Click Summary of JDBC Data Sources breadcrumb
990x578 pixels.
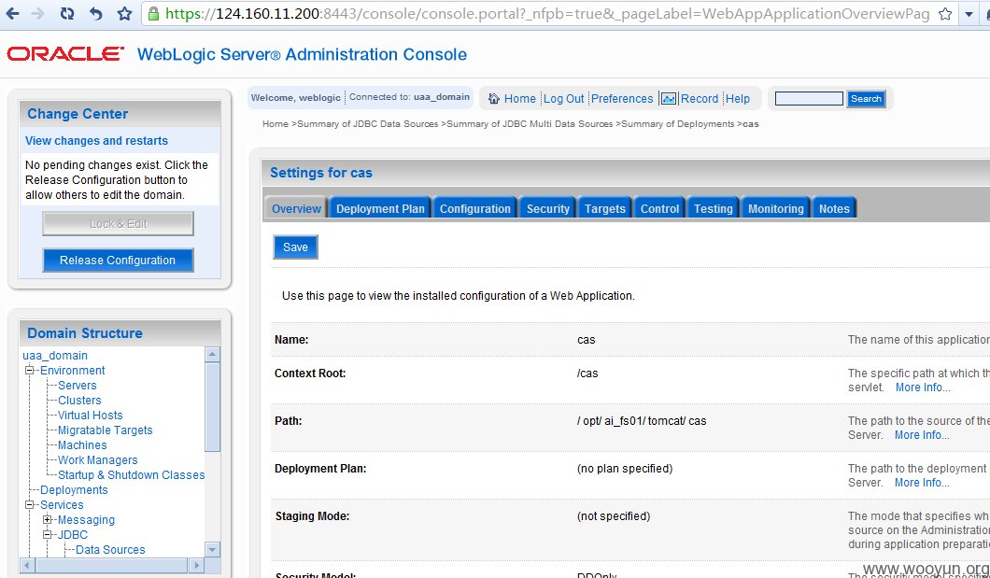click(367, 123)
